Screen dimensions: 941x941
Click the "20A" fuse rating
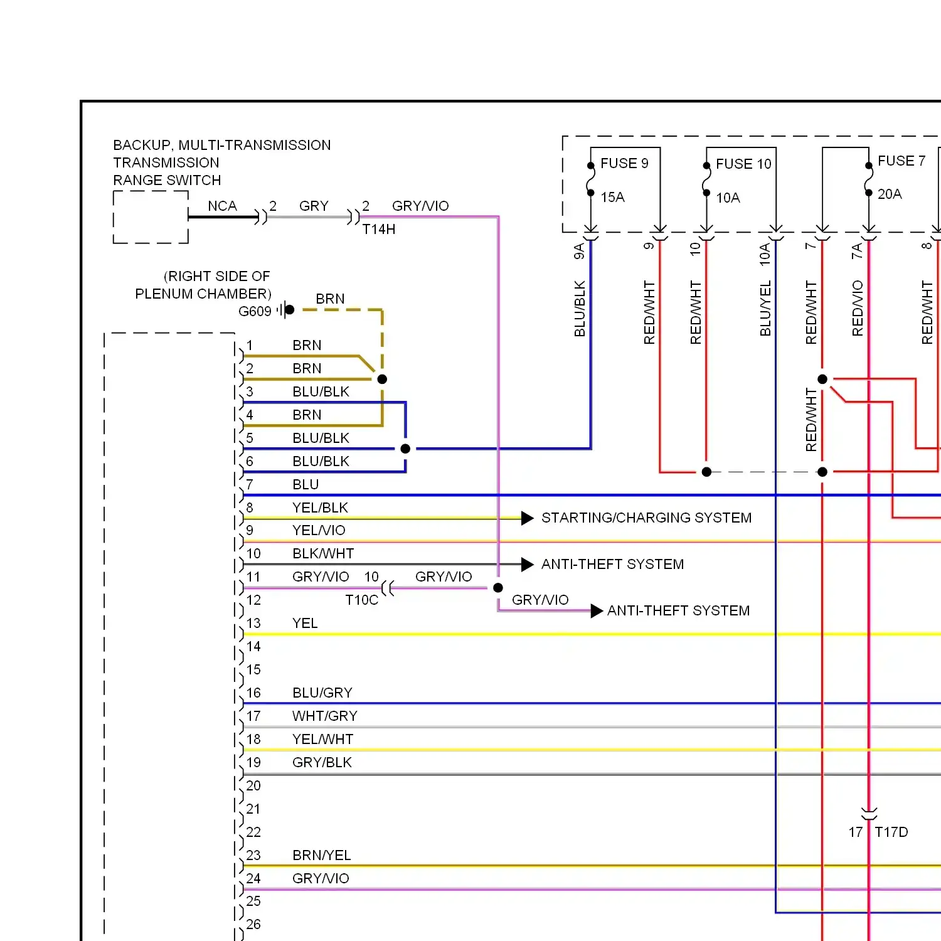pos(890,194)
